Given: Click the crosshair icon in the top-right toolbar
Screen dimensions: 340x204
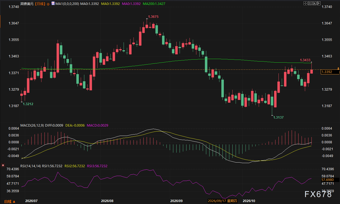Looking at the screenshot, I should click(x=305, y=3).
